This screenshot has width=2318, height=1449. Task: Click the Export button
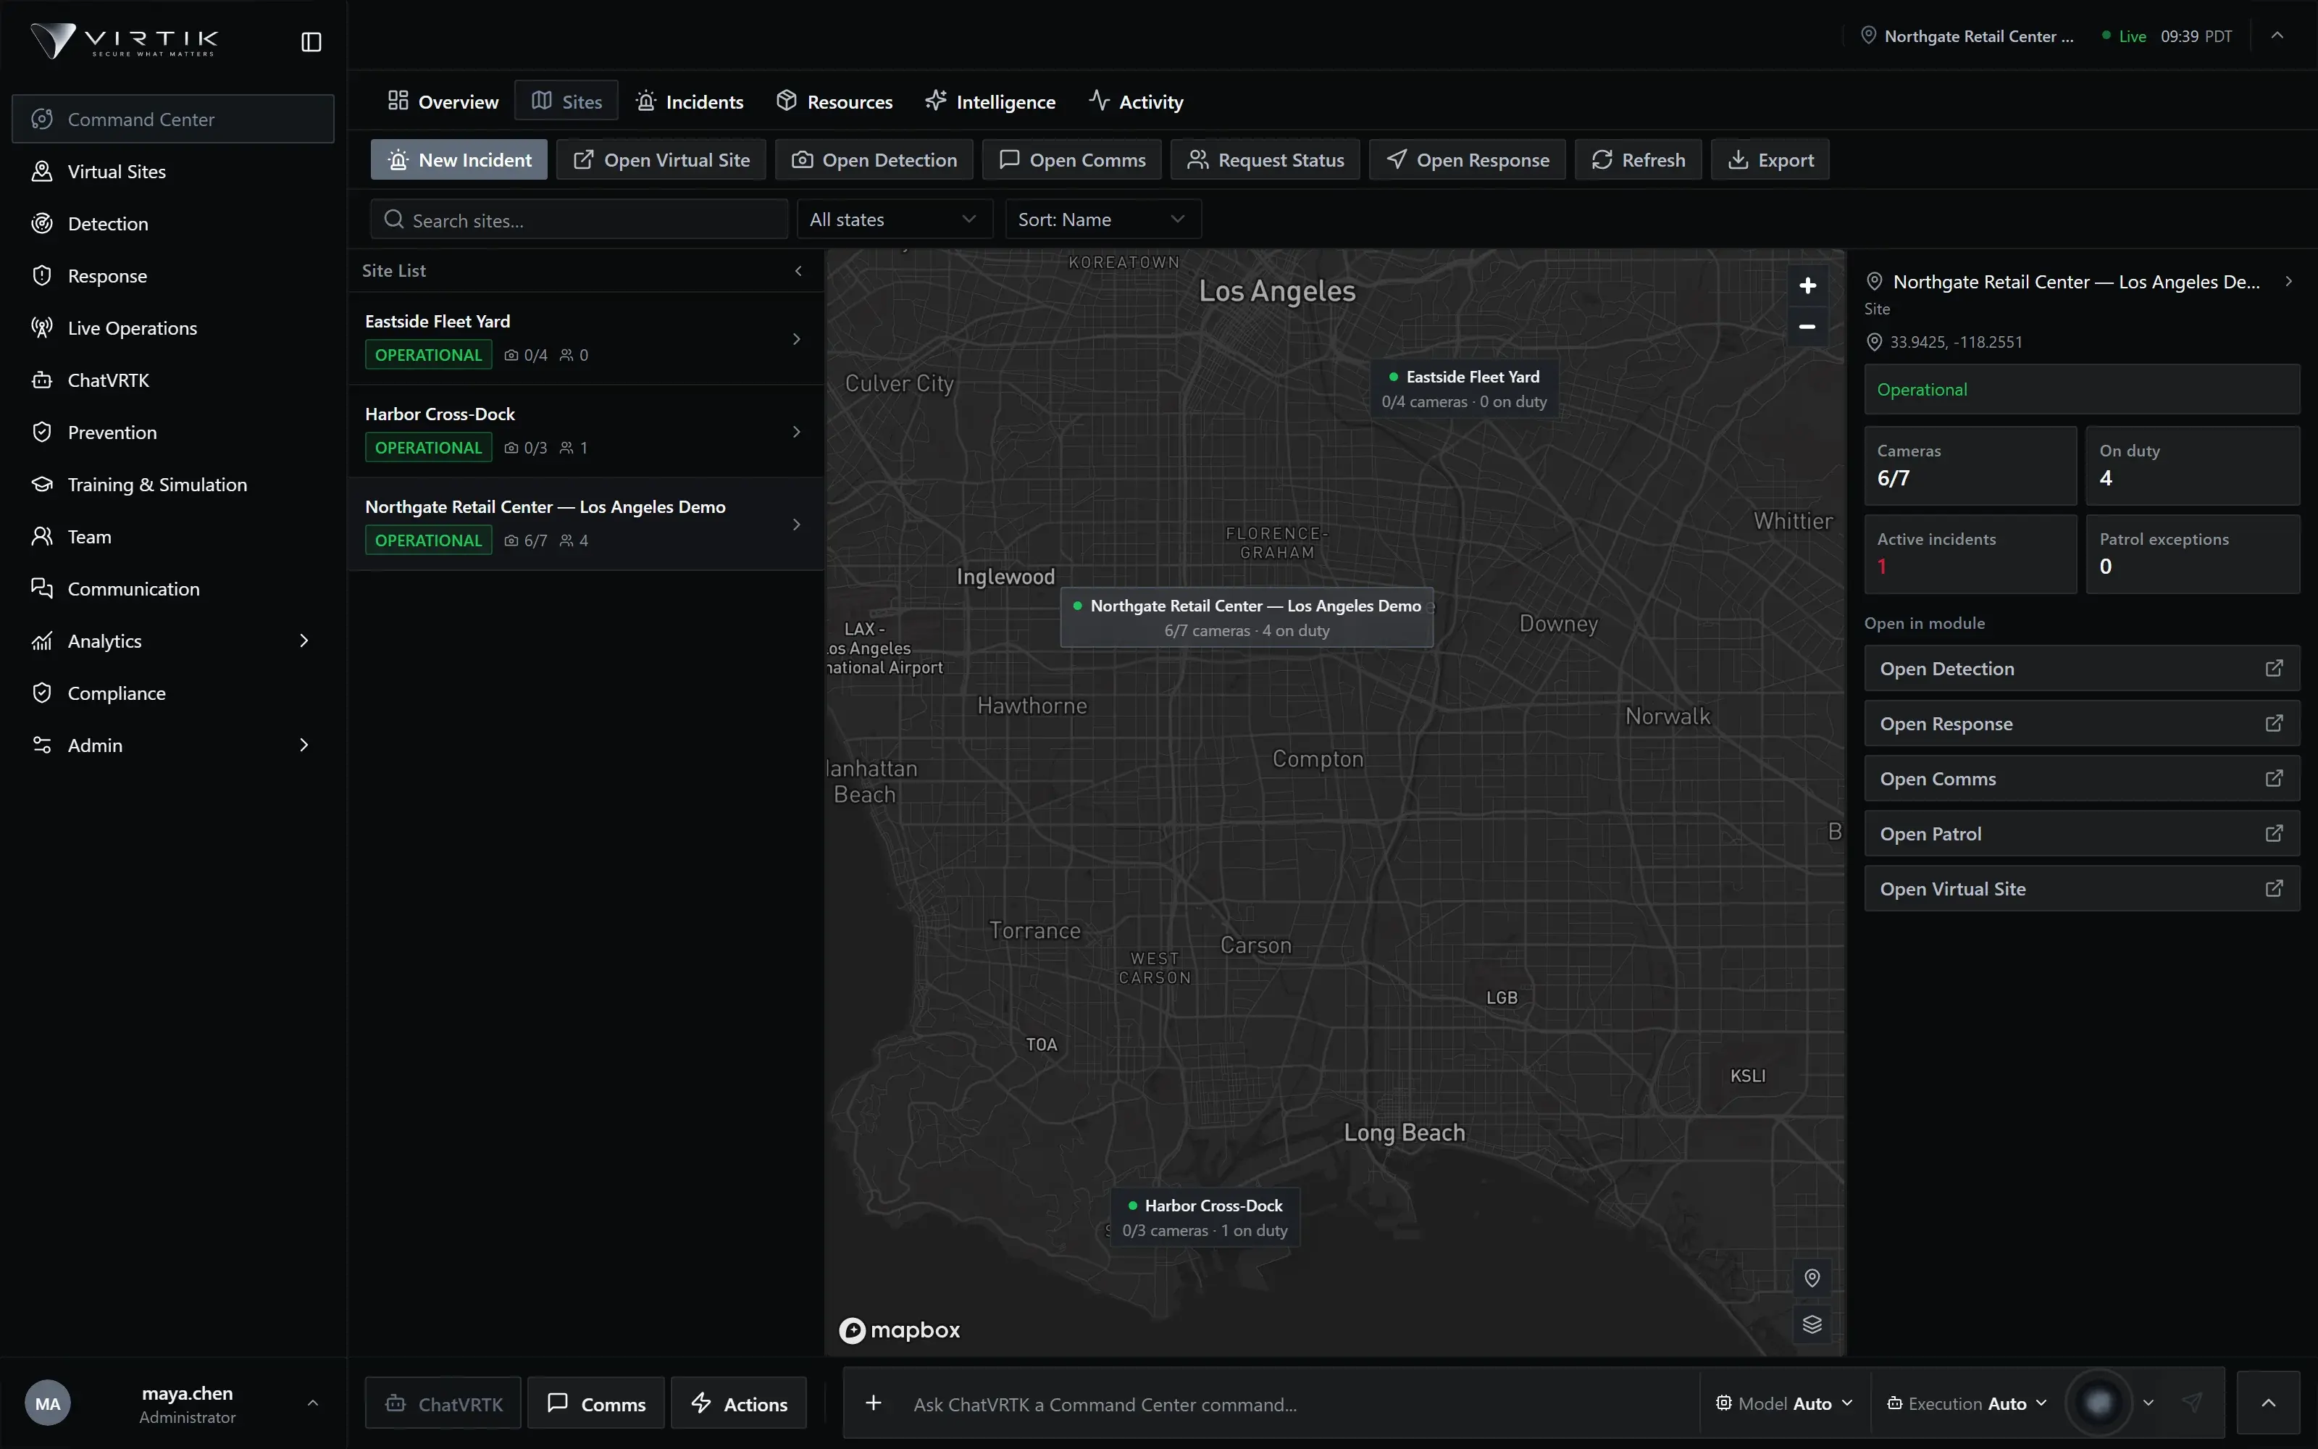point(1769,160)
